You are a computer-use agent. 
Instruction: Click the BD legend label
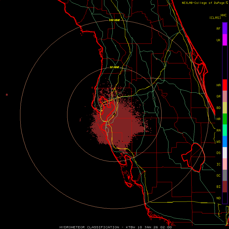(x=218, y=108)
